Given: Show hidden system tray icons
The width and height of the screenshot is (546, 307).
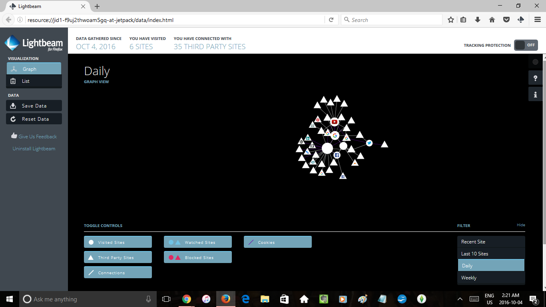Looking at the screenshot, I should (x=460, y=299).
